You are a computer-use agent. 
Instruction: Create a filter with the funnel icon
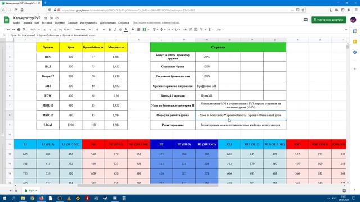(x=201, y=30)
